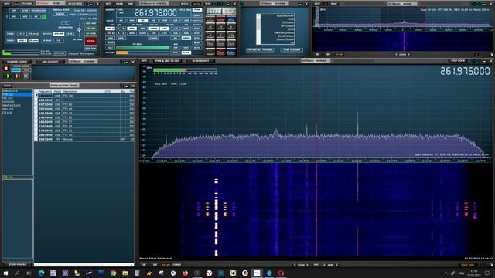Open the MEM PAN memory panel button

(91, 49)
